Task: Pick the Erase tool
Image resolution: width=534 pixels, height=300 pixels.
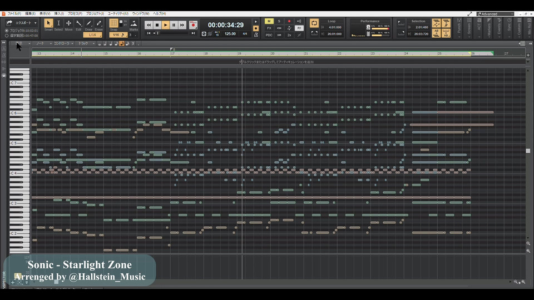Action: coord(98,23)
